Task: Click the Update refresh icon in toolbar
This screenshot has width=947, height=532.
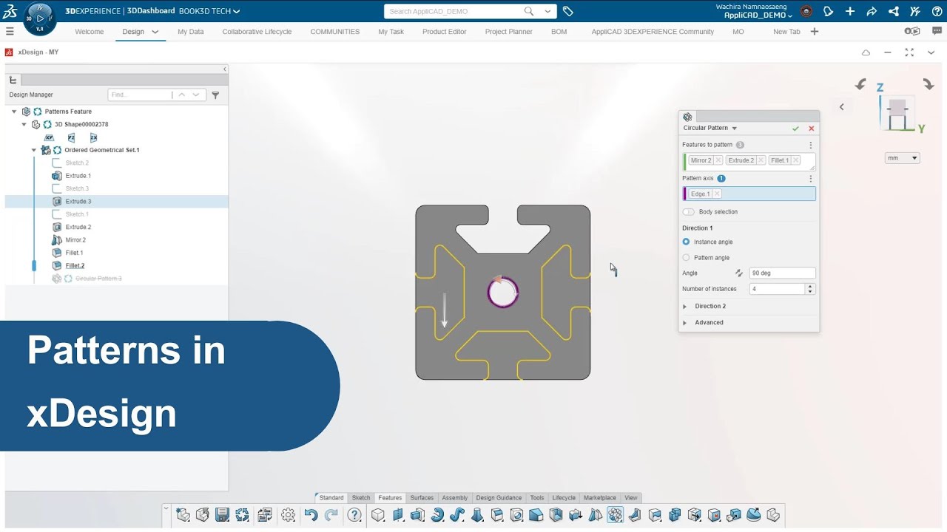Action: pyautogui.click(x=242, y=515)
